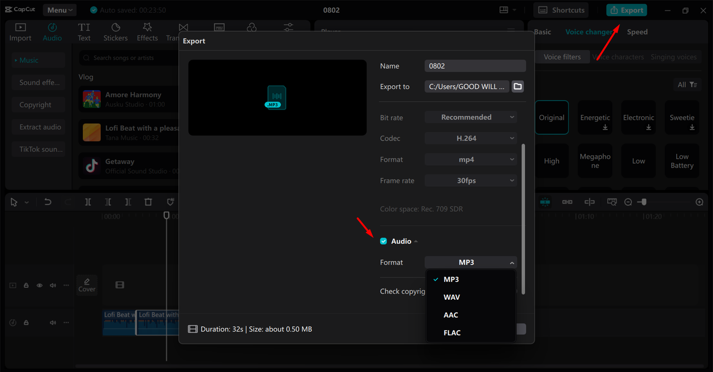Click the delete-left trim icon
713x372 pixels.
[x=108, y=202]
